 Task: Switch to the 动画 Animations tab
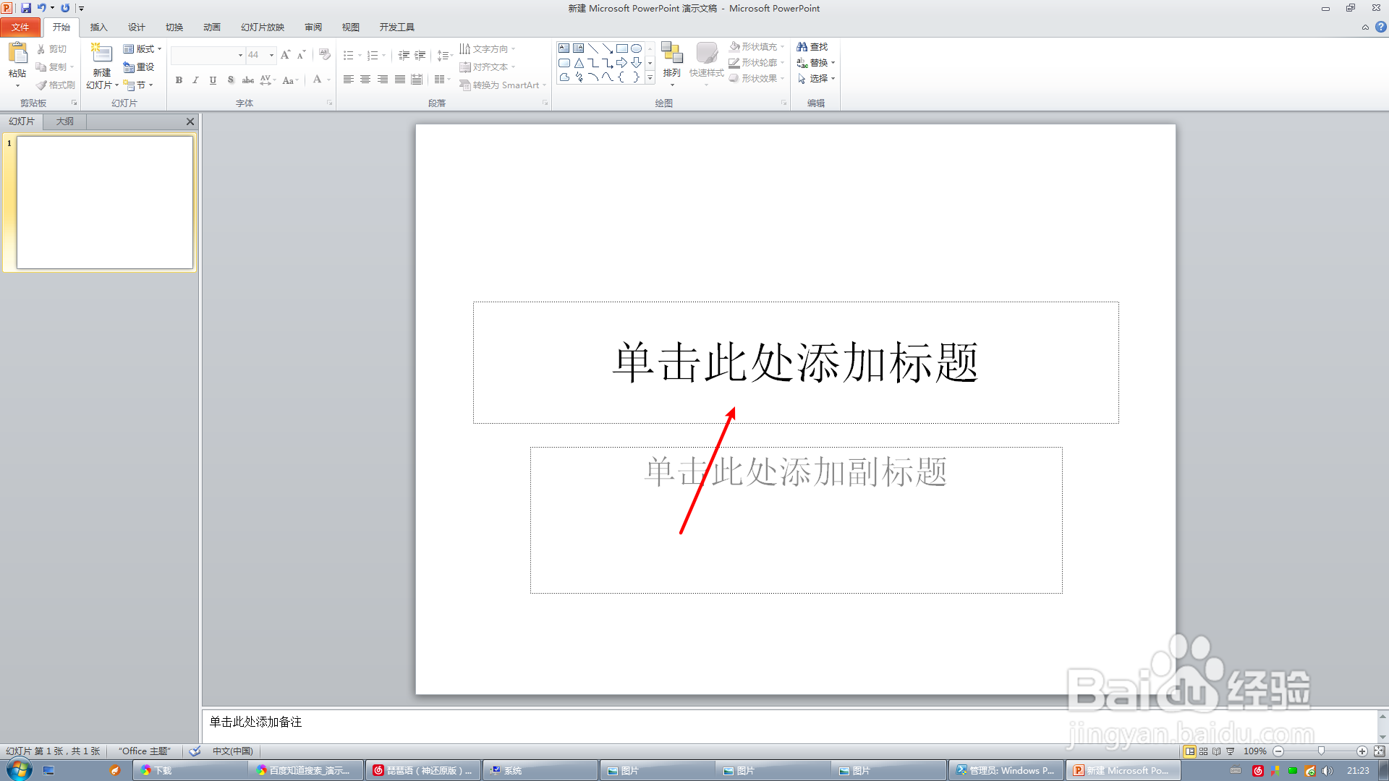click(211, 27)
